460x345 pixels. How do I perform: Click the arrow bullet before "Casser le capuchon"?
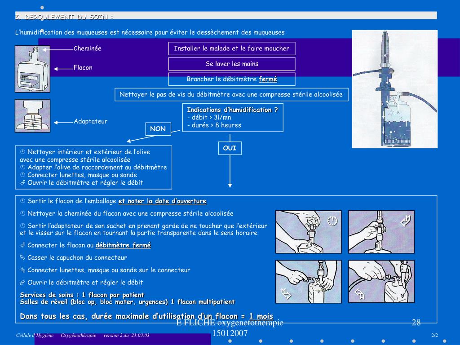point(22,257)
